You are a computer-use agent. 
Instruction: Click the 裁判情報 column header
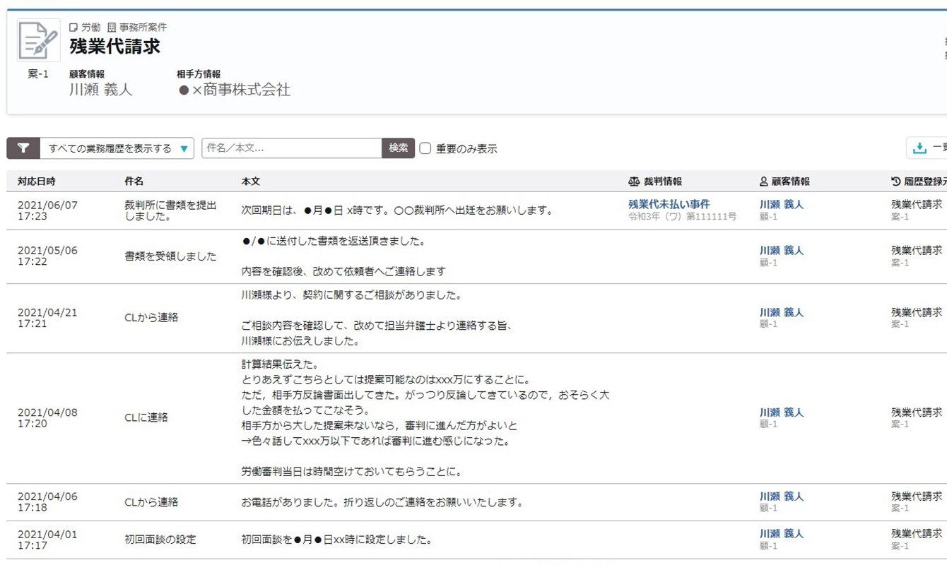663,182
